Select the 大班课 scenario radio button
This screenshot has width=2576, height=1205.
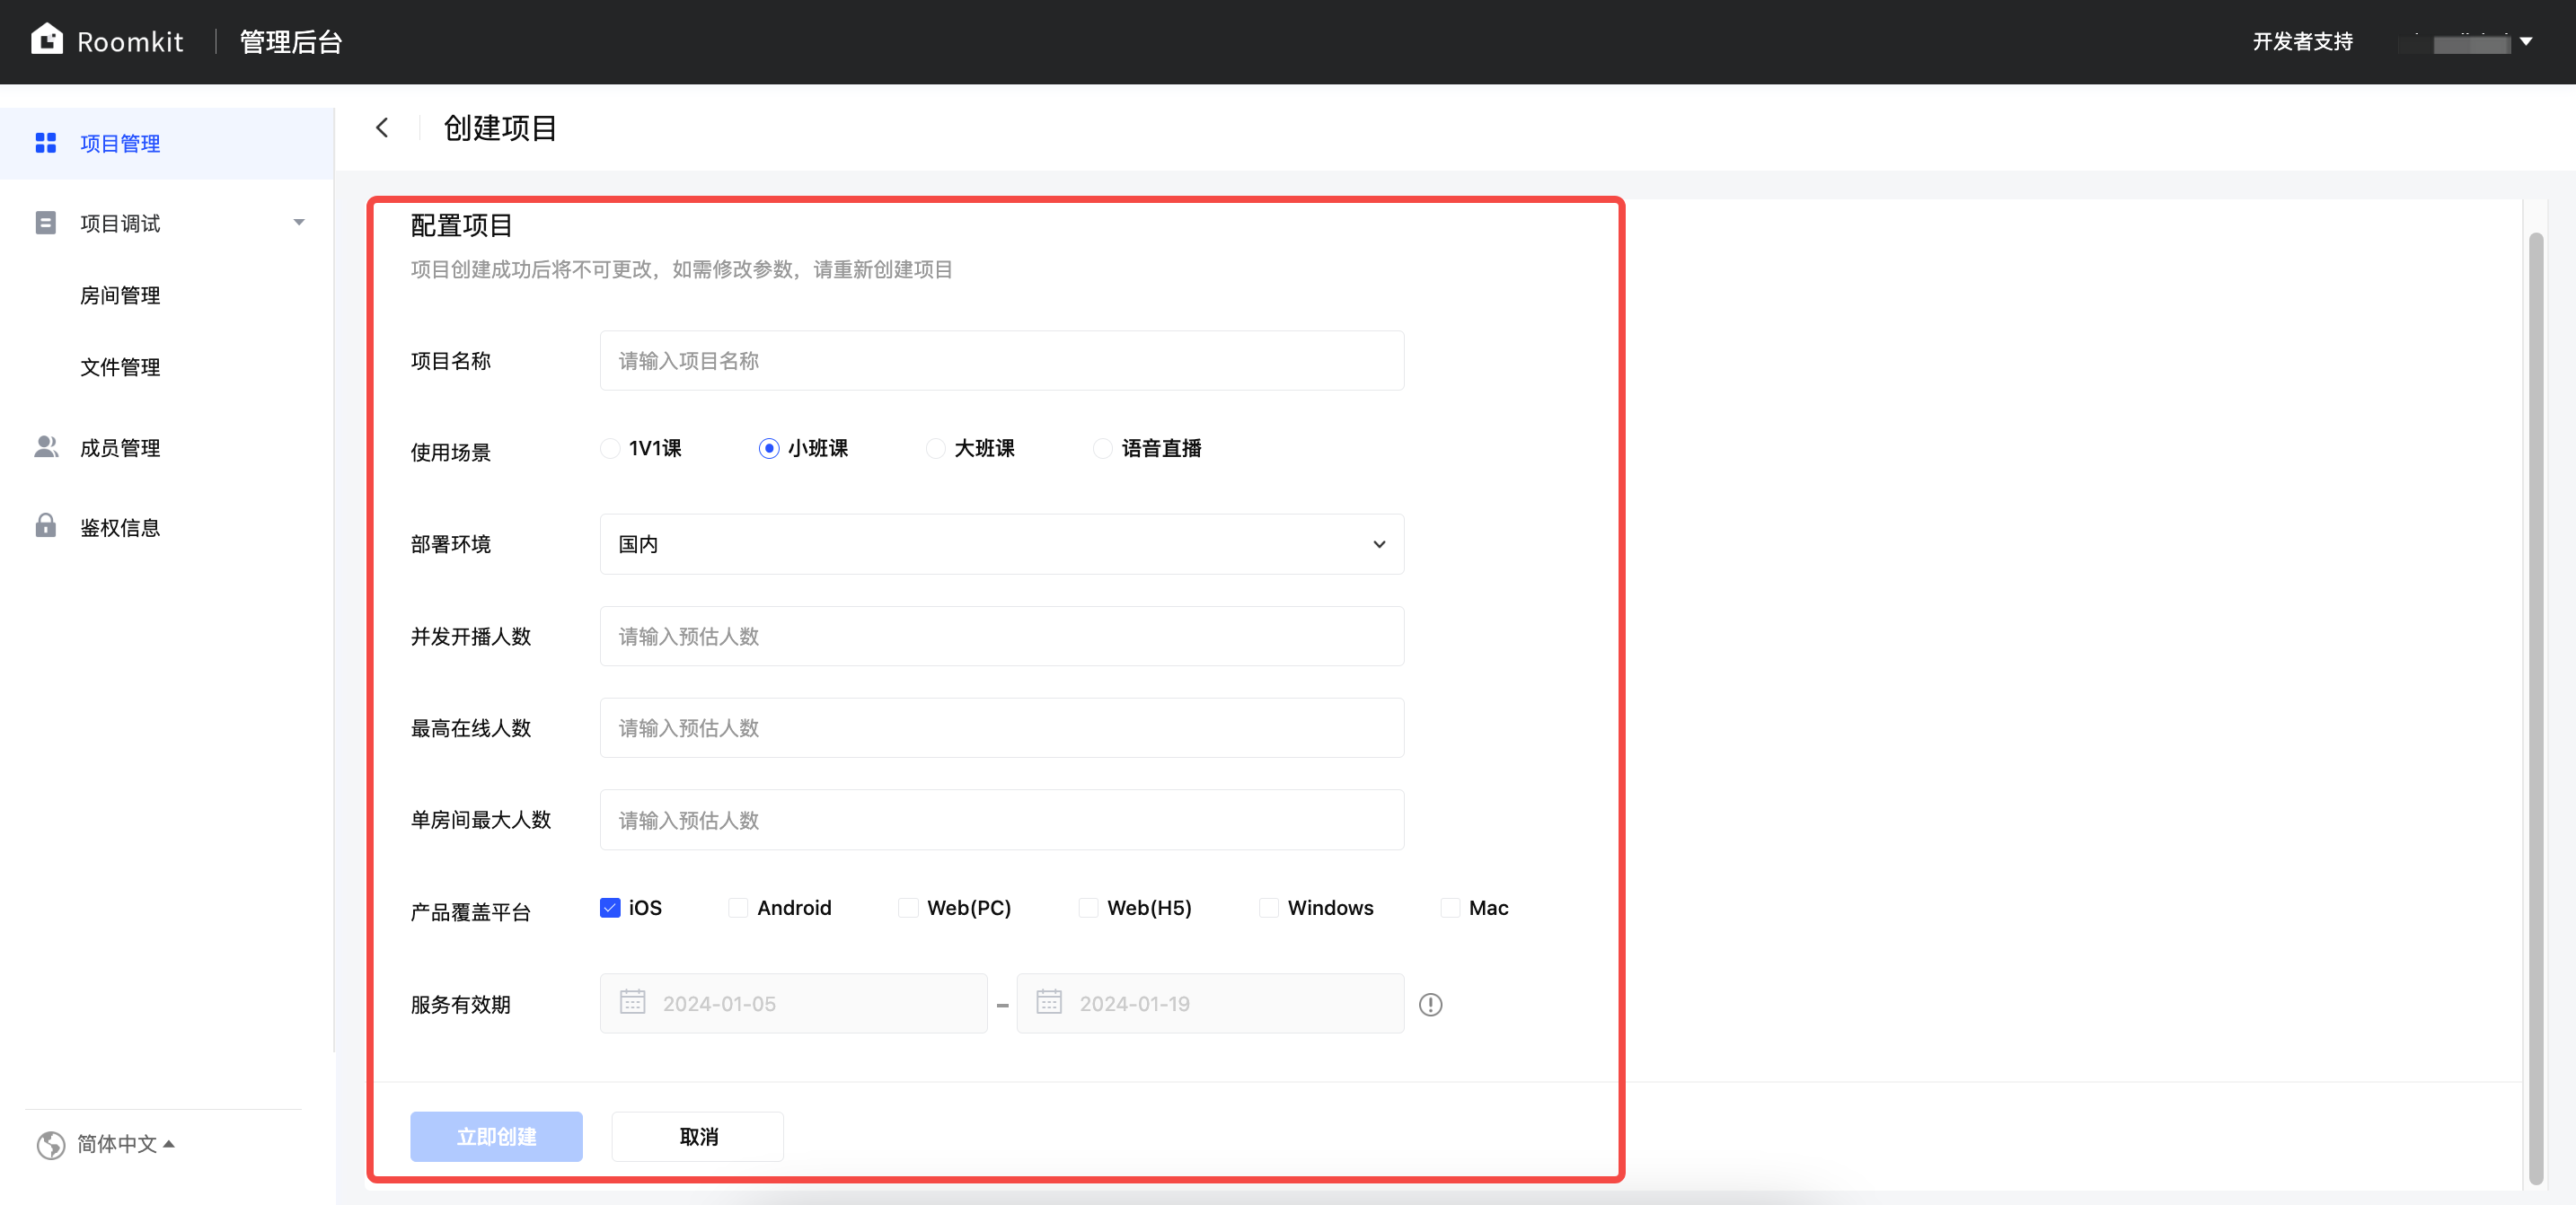[935, 448]
